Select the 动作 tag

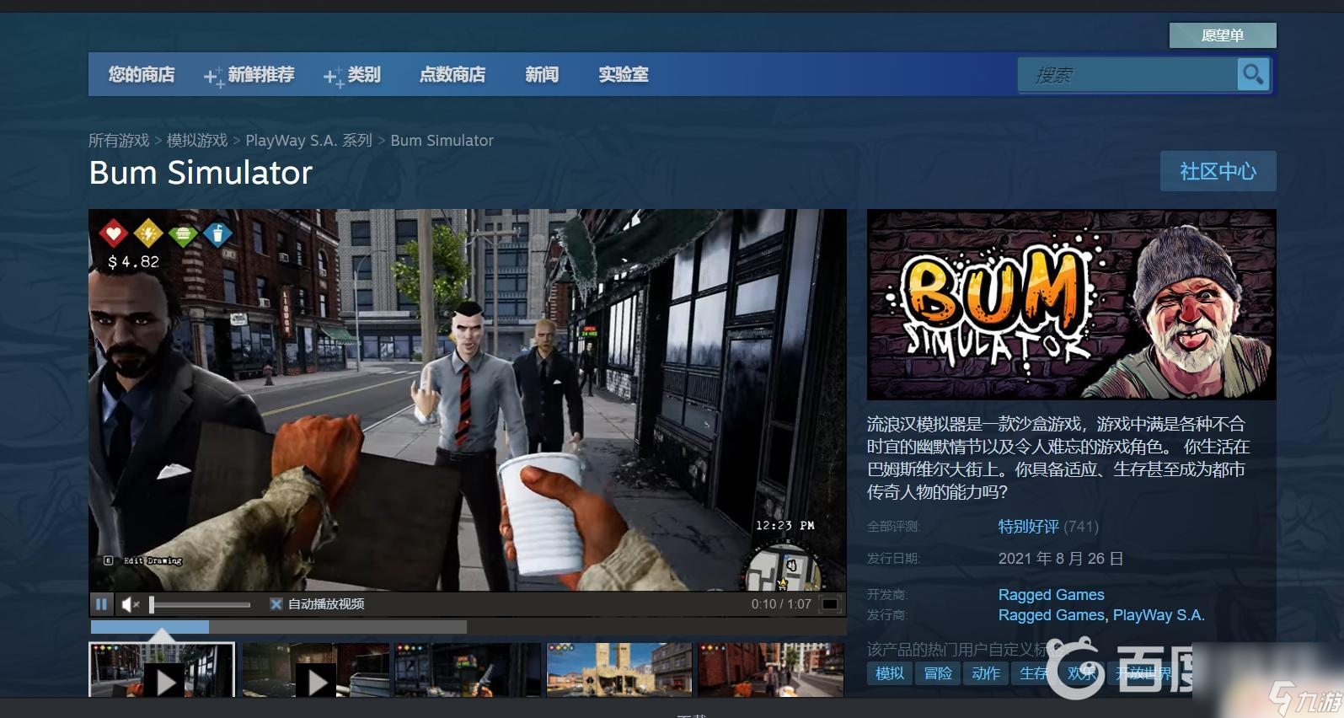pos(986,673)
